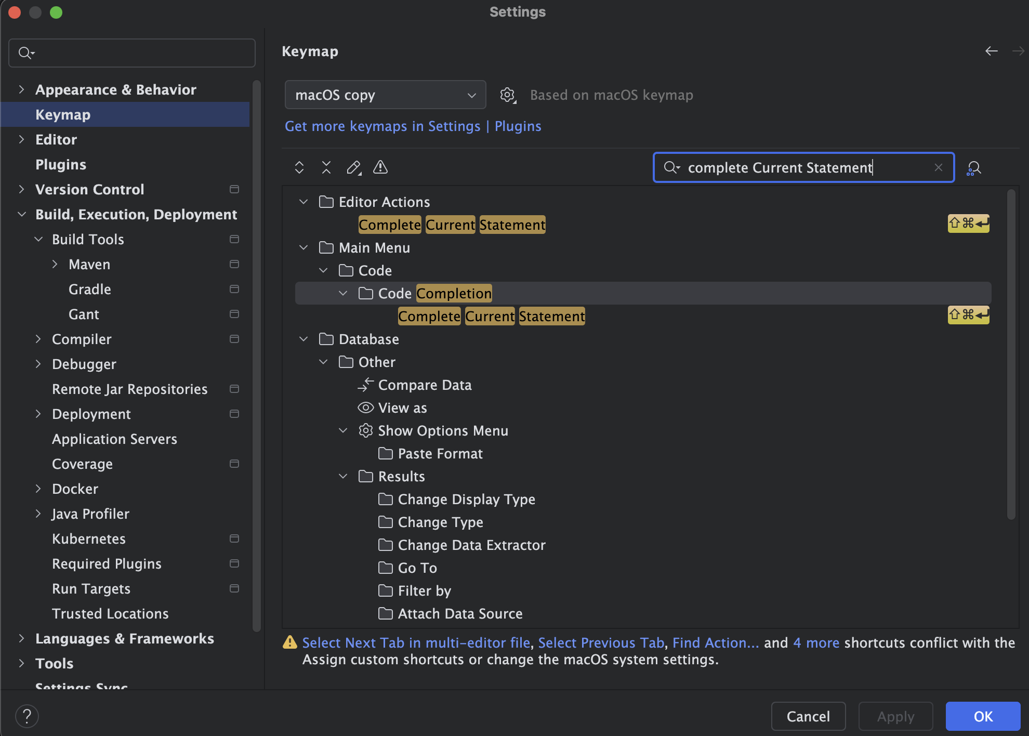Open Plugins settings page
Image resolution: width=1029 pixels, height=736 pixels.
61,164
